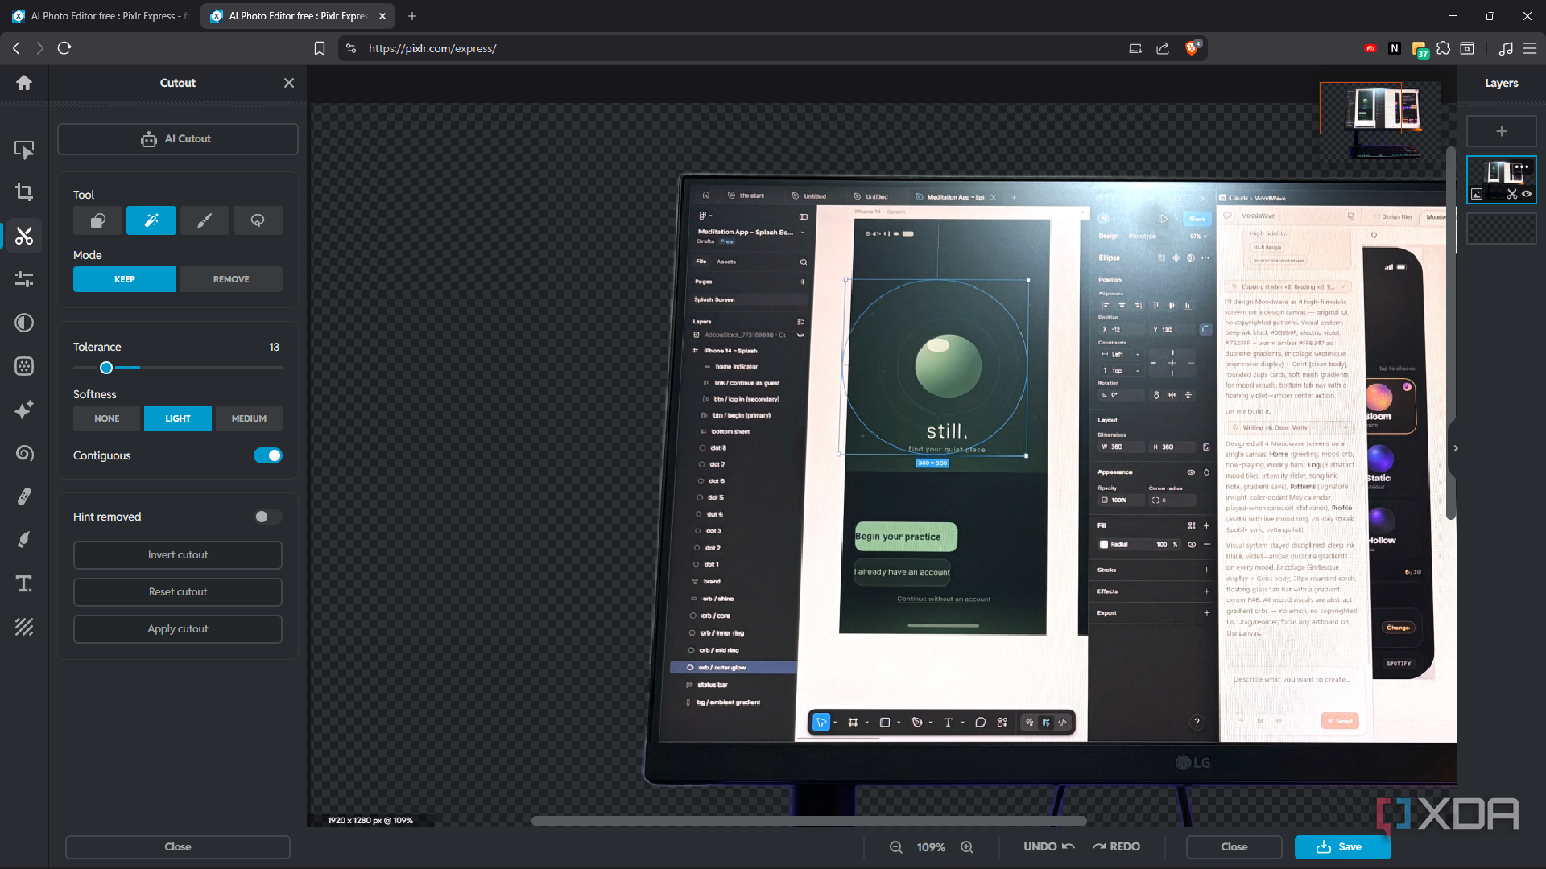Click REDO in the bottom bar

pyautogui.click(x=1116, y=847)
